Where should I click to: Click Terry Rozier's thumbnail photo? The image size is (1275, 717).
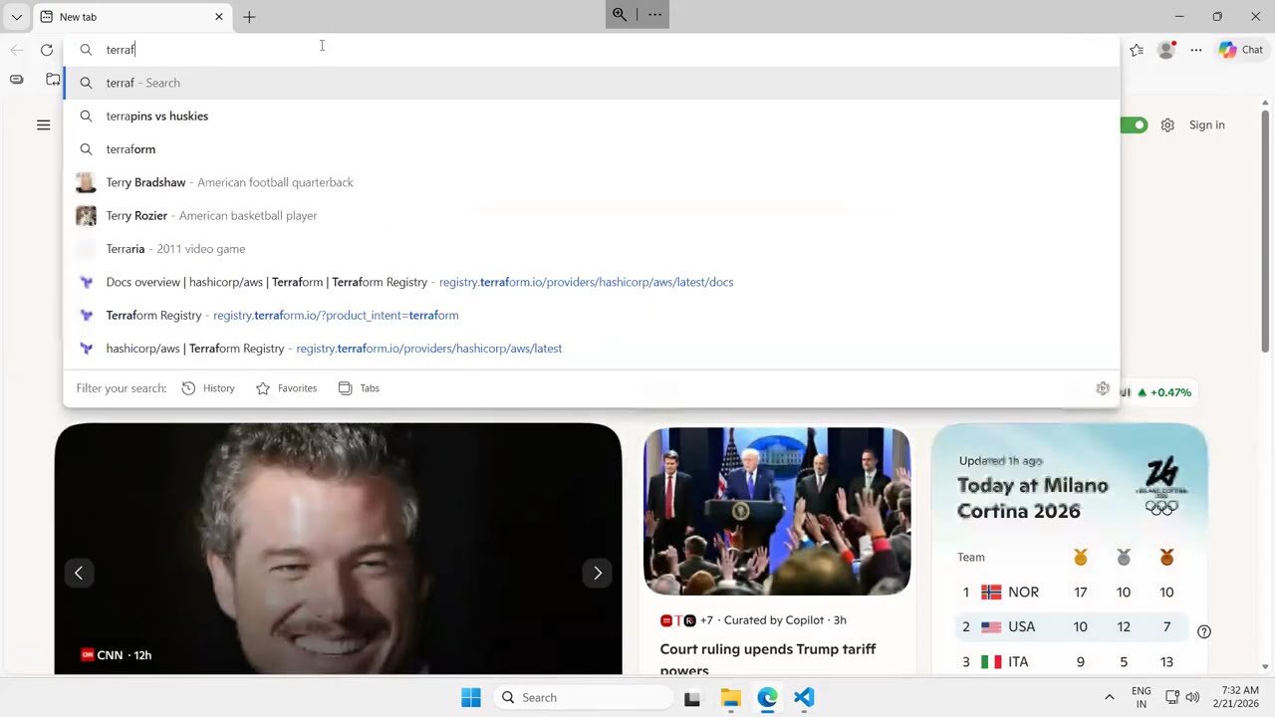(87, 215)
